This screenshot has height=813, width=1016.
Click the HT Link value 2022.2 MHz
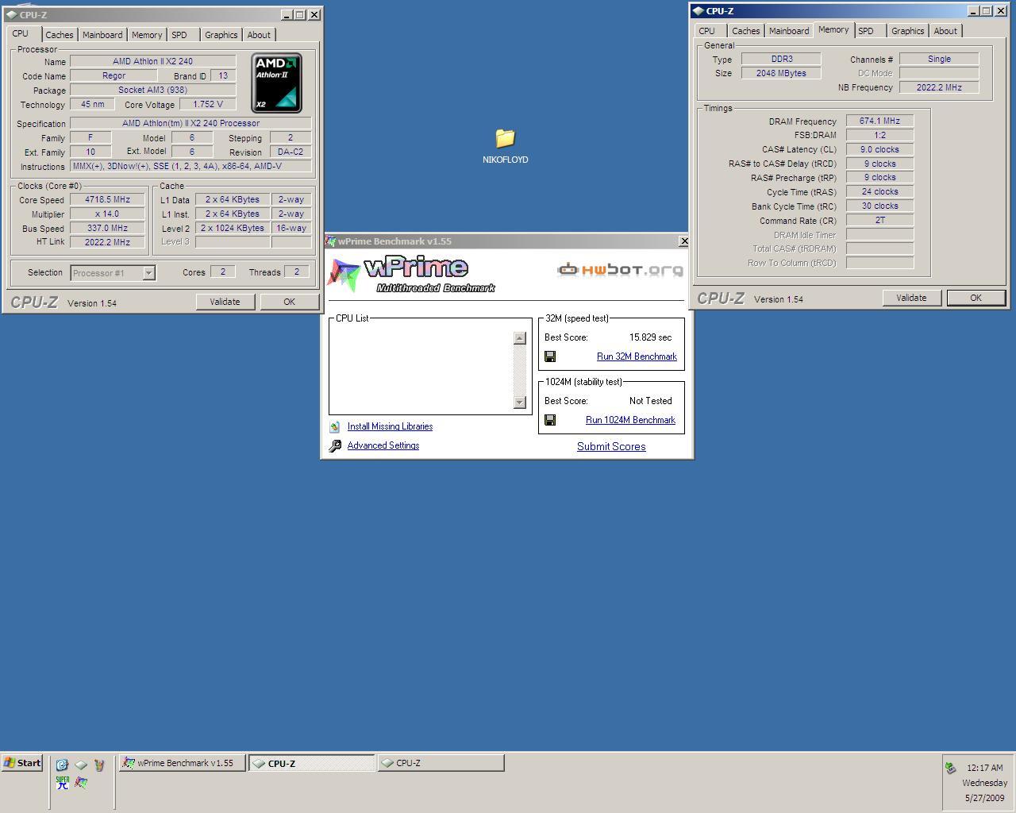click(x=107, y=242)
